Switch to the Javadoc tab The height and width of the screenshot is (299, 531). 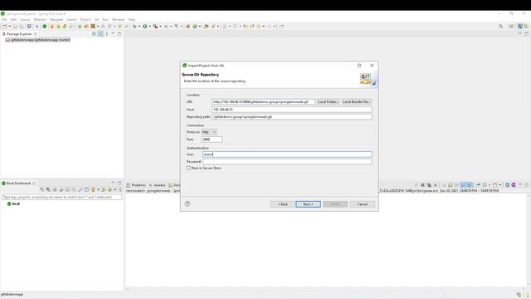[158, 185]
